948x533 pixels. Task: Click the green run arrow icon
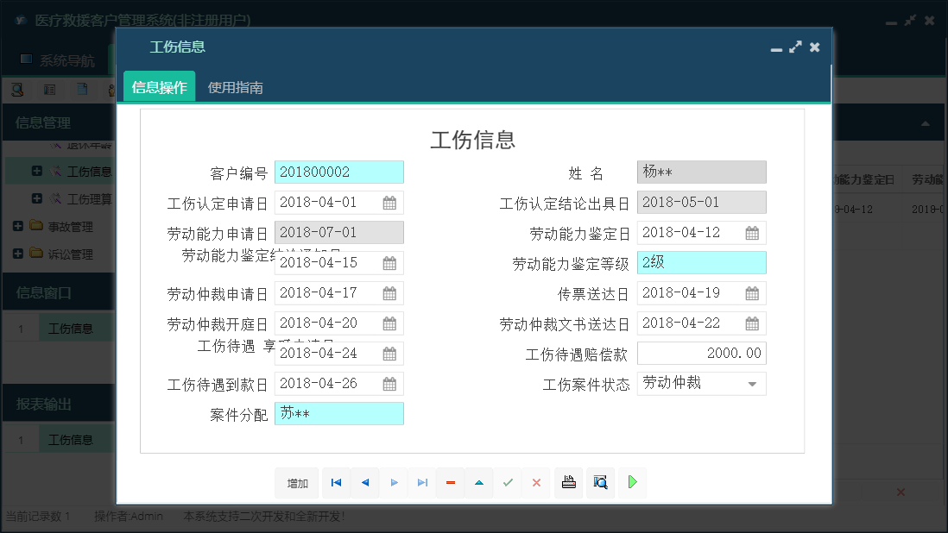tap(631, 483)
